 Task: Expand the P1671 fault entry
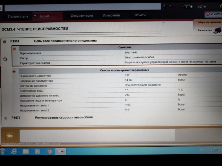pyautogui.click(x=6, y=118)
